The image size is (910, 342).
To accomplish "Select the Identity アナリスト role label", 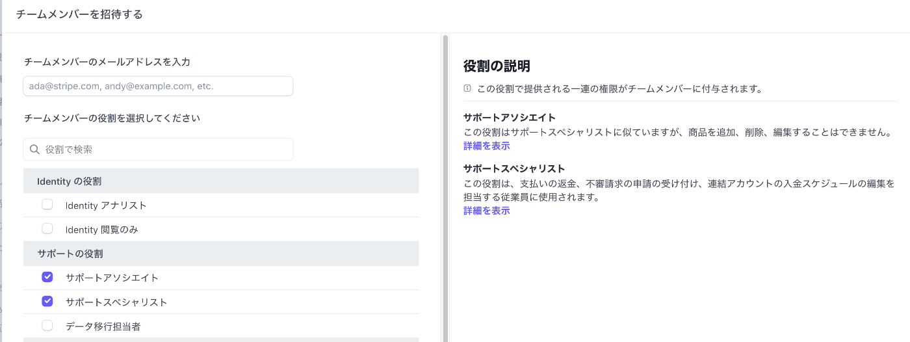I will pos(106,205).
